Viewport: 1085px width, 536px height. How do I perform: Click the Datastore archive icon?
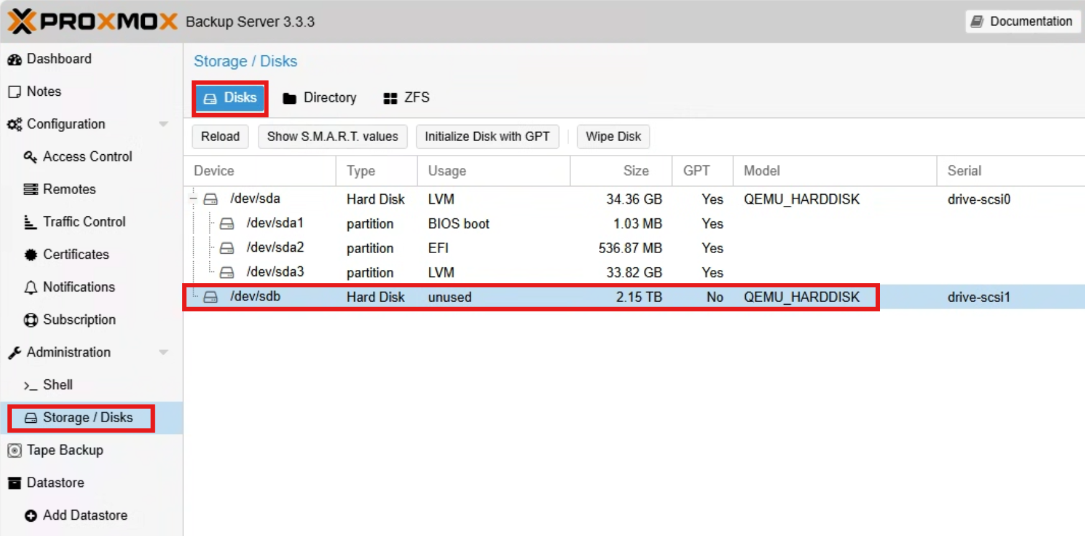pos(14,483)
